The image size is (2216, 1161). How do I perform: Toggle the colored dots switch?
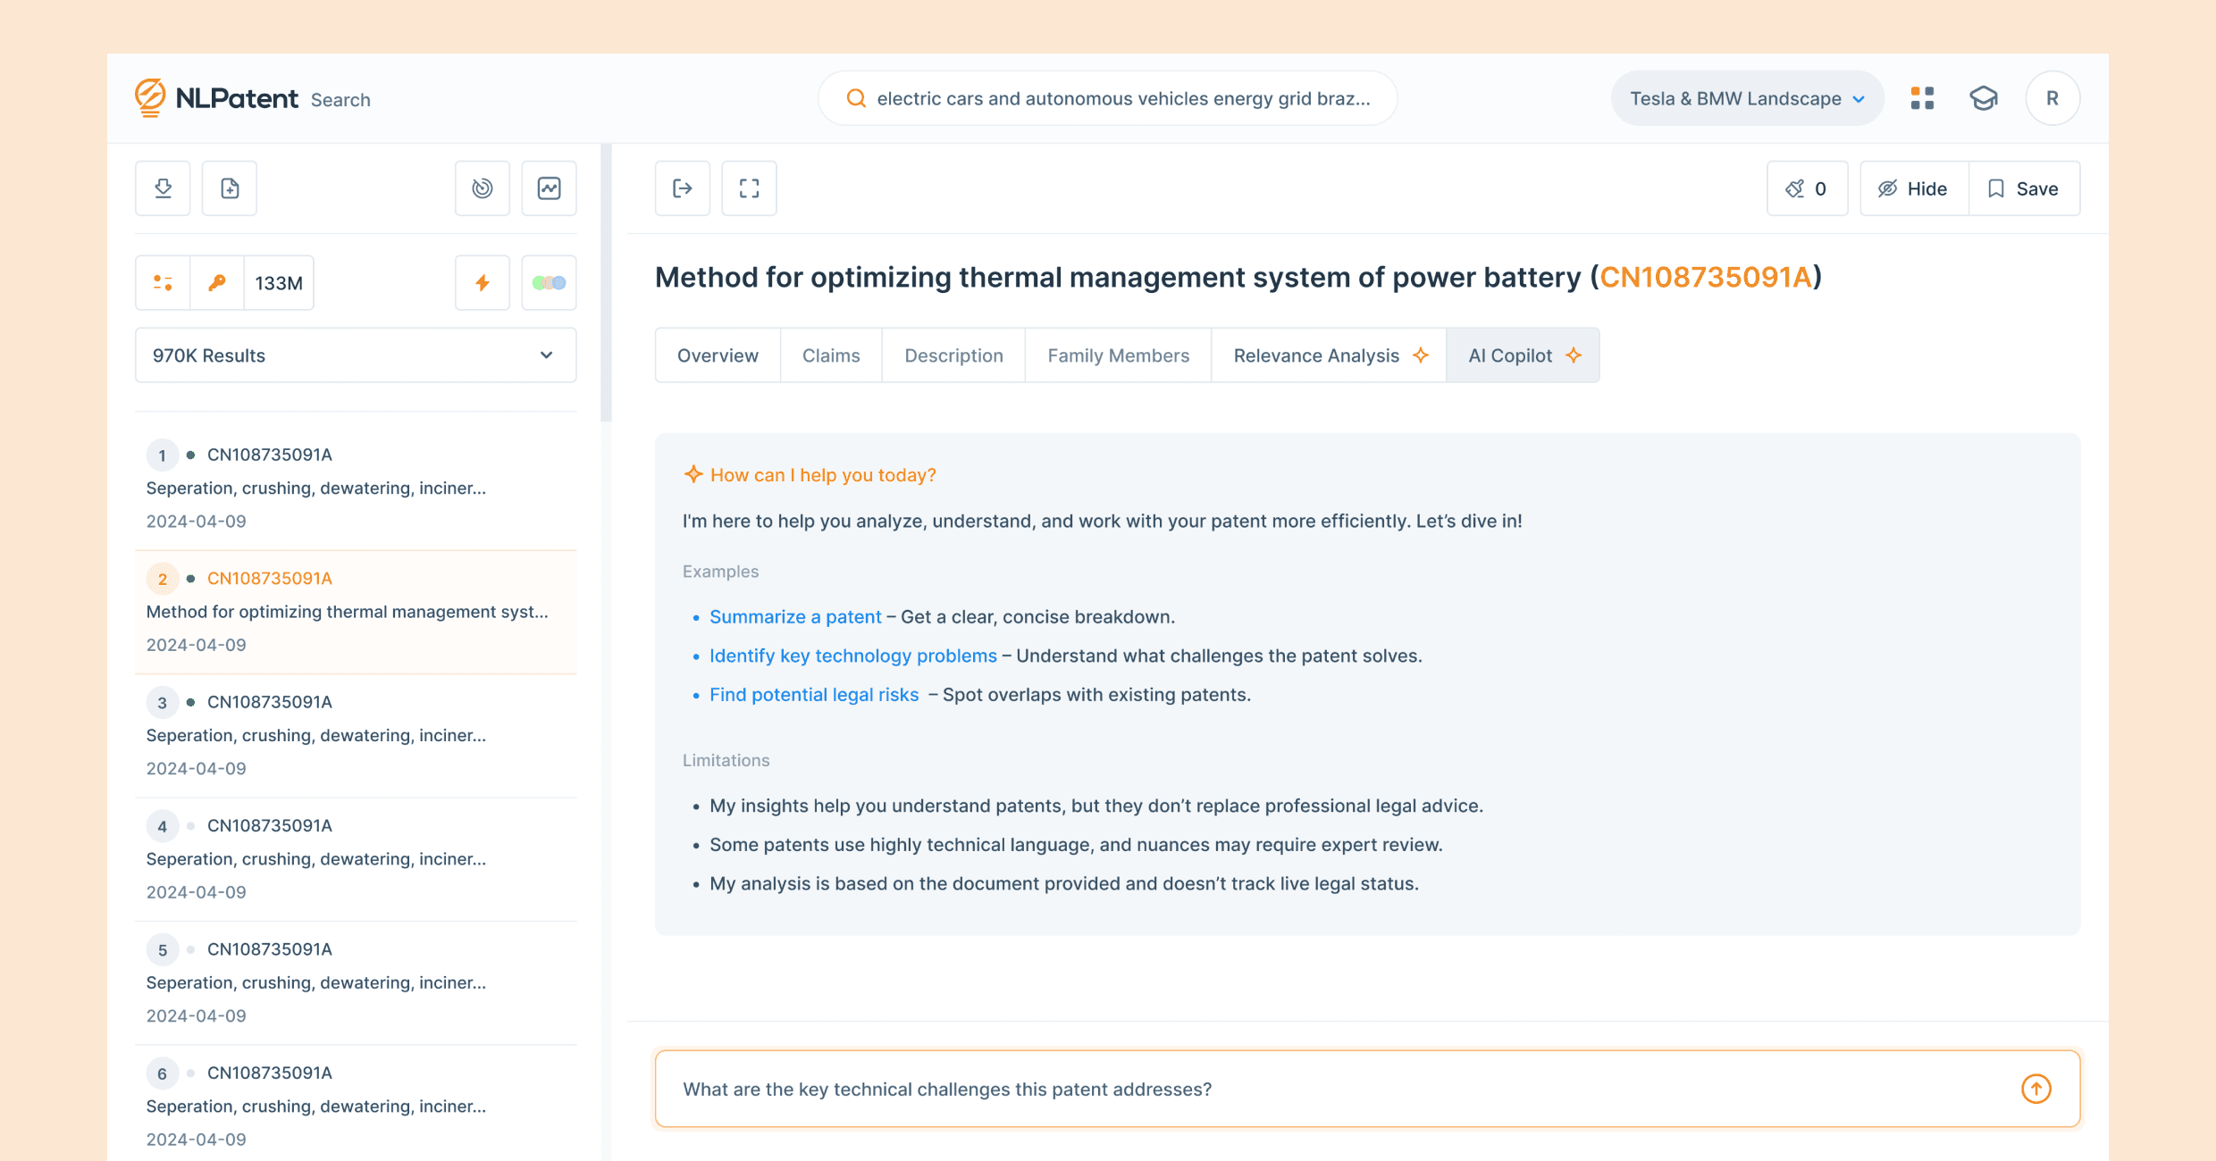pyautogui.click(x=549, y=283)
